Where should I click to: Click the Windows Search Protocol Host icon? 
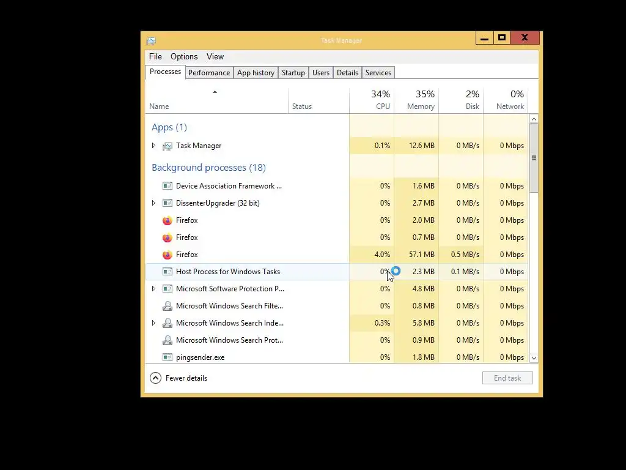point(168,340)
